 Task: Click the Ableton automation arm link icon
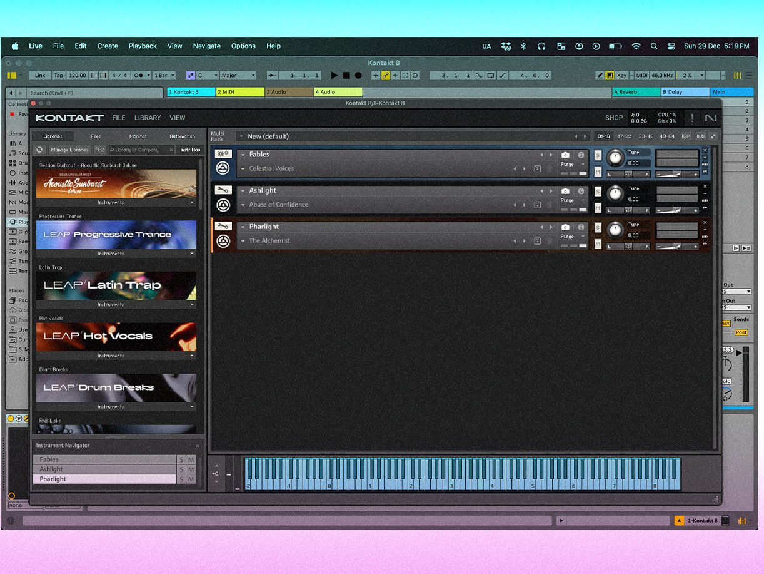pos(386,75)
